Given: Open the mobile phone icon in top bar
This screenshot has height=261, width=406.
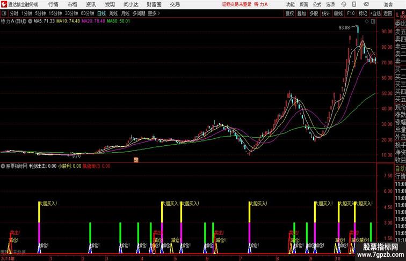Looking at the screenshot, I should click(x=354, y=4).
